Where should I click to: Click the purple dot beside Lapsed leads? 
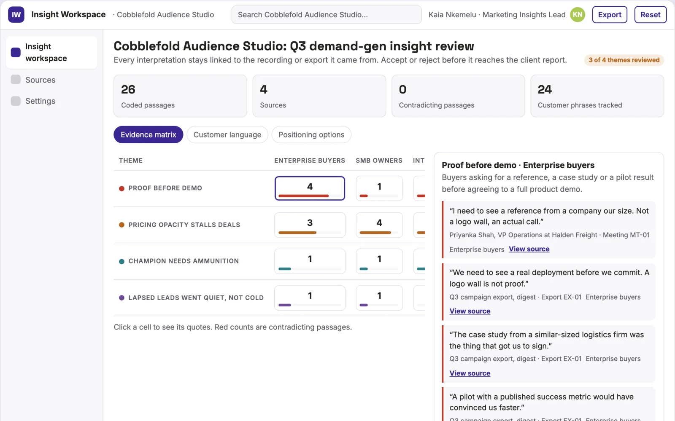tap(121, 298)
